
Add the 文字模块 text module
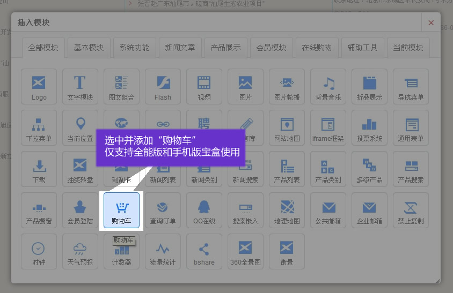click(x=80, y=86)
